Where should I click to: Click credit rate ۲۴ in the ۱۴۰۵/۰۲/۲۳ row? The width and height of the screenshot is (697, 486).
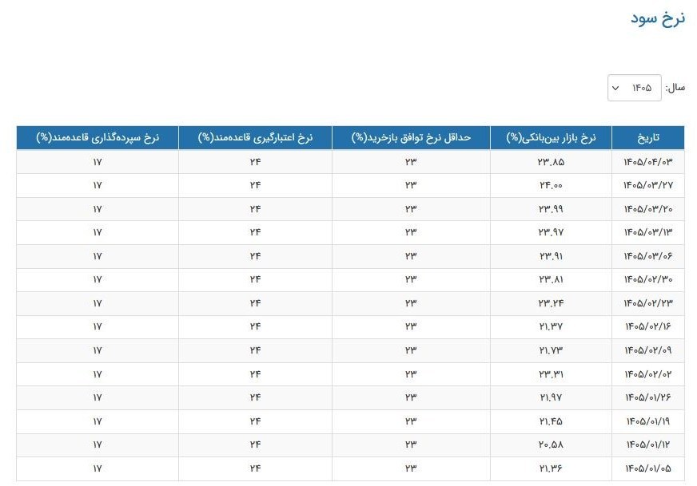point(255,303)
